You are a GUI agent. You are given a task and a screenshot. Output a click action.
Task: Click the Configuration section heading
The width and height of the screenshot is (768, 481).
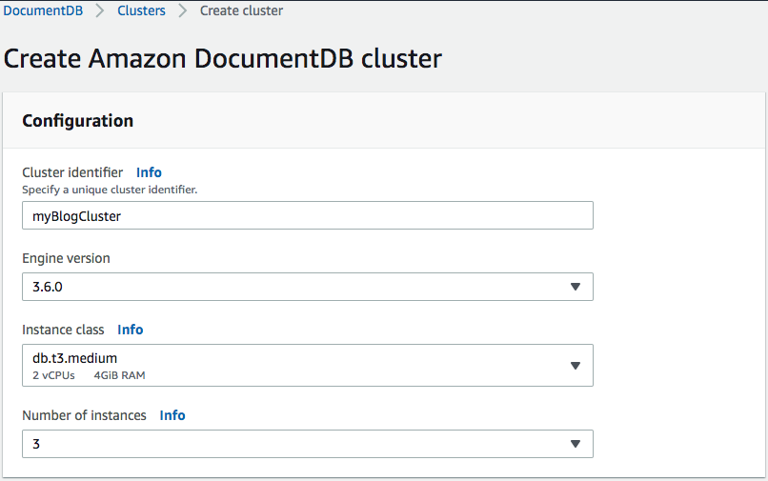[78, 121]
